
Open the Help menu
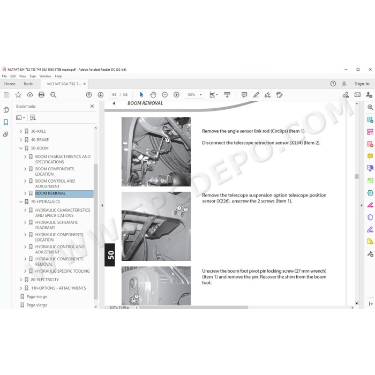pyautogui.click(x=58, y=76)
